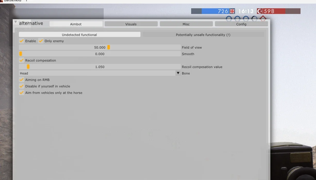
Task: Click the Field of view slider
Action: [x=100, y=47]
